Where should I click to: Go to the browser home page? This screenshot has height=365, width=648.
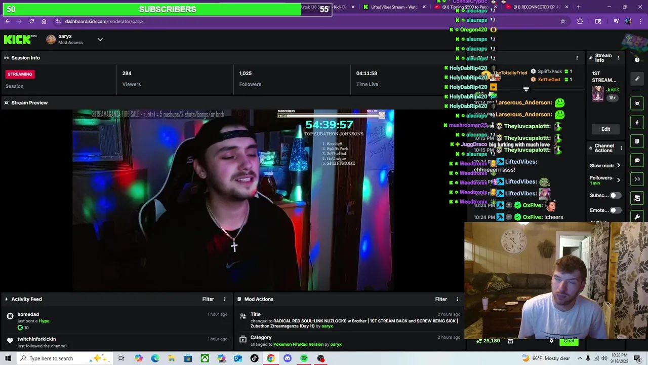[x=44, y=21]
